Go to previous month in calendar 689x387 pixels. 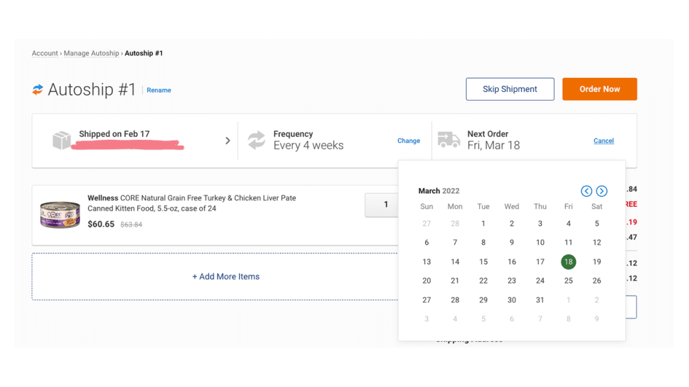(586, 191)
